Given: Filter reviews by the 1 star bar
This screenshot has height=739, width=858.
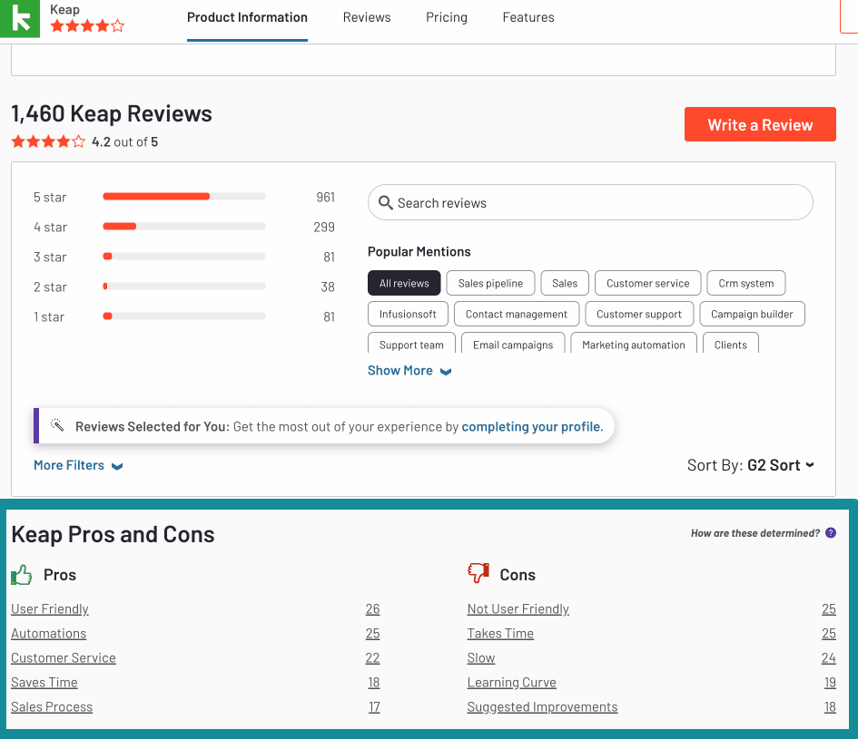Looking at the screenshot, I should click(x=183, y=316).
